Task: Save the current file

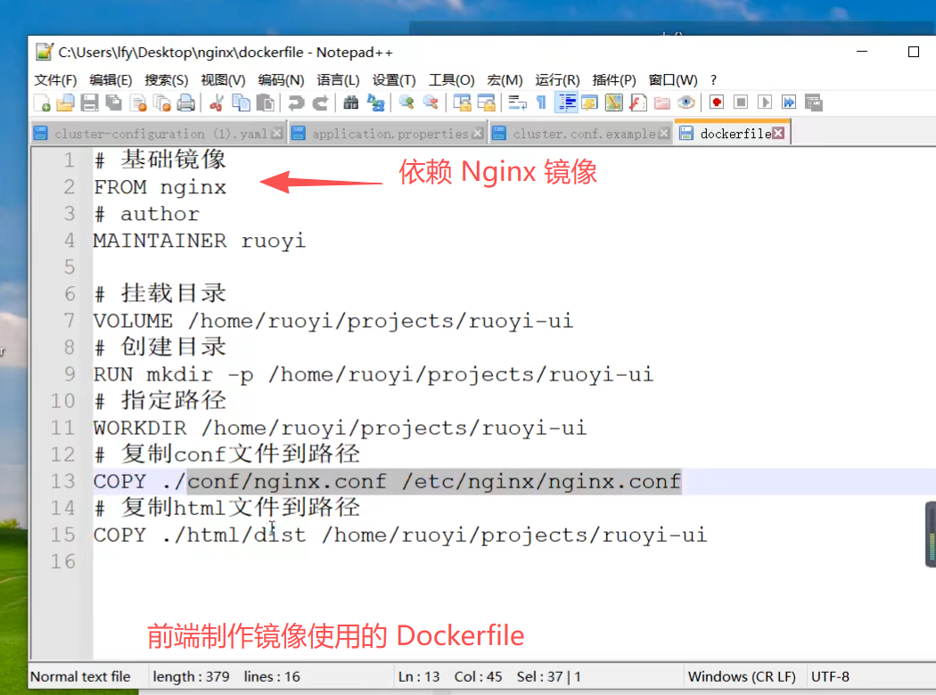Action: [89, 103]
